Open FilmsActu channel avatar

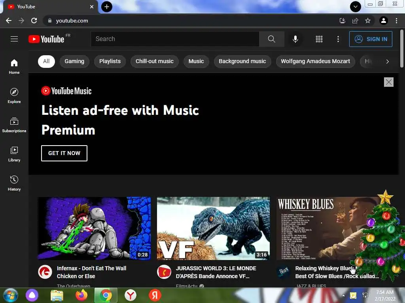(164, 272)
